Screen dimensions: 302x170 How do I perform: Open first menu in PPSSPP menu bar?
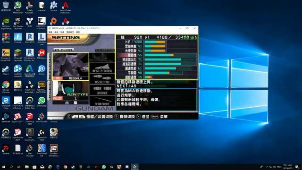(50, 32)
